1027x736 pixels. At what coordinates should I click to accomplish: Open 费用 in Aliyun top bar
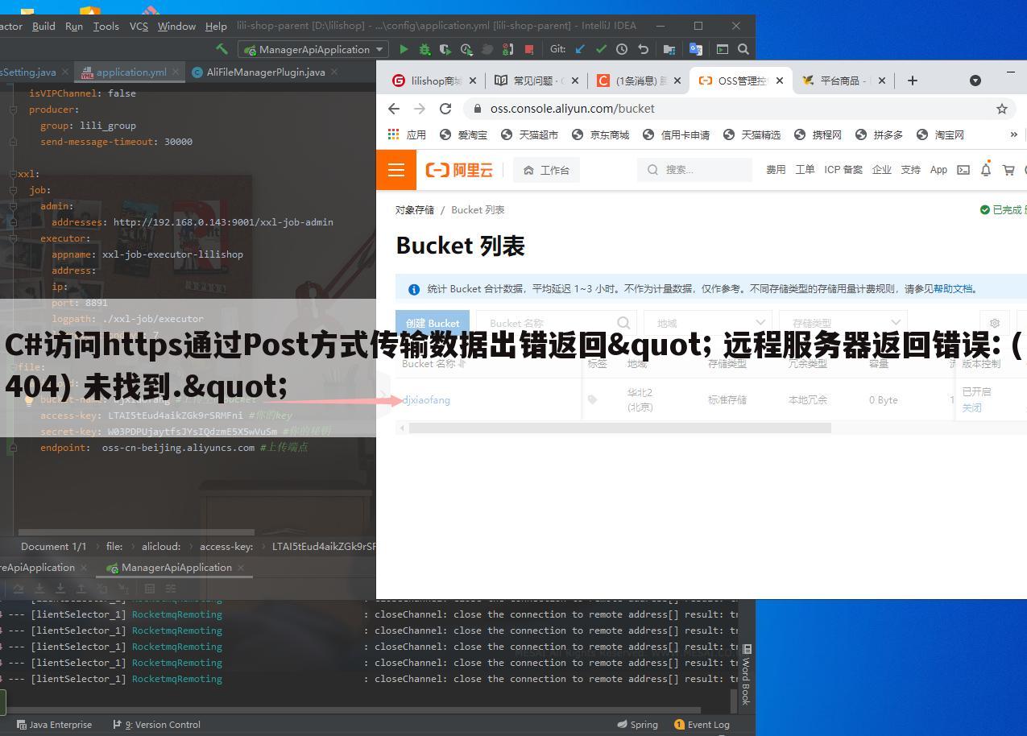point(776,170)
